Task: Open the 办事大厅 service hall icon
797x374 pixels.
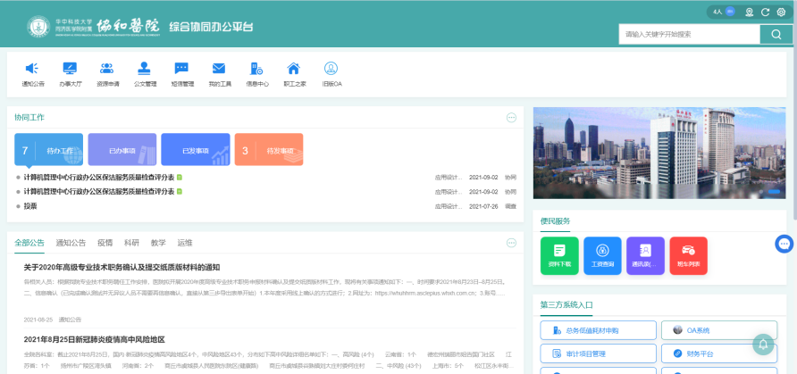Action: tap(70, 70)
